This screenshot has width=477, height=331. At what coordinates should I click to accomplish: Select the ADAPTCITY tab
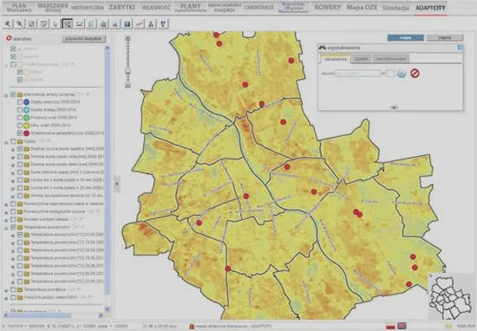[x=430, y=8]
